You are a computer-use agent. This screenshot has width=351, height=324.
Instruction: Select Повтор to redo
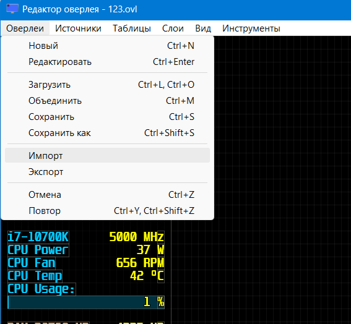[108, 211]
